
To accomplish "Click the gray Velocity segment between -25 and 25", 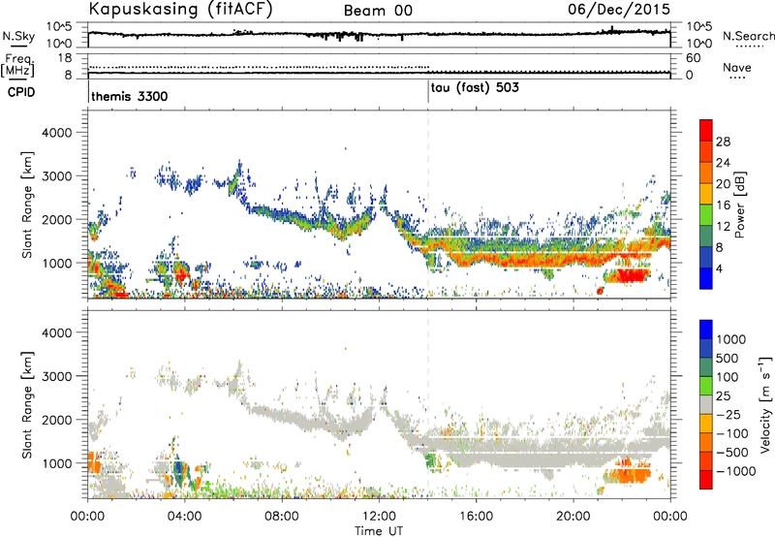I will tap(706, 405).
